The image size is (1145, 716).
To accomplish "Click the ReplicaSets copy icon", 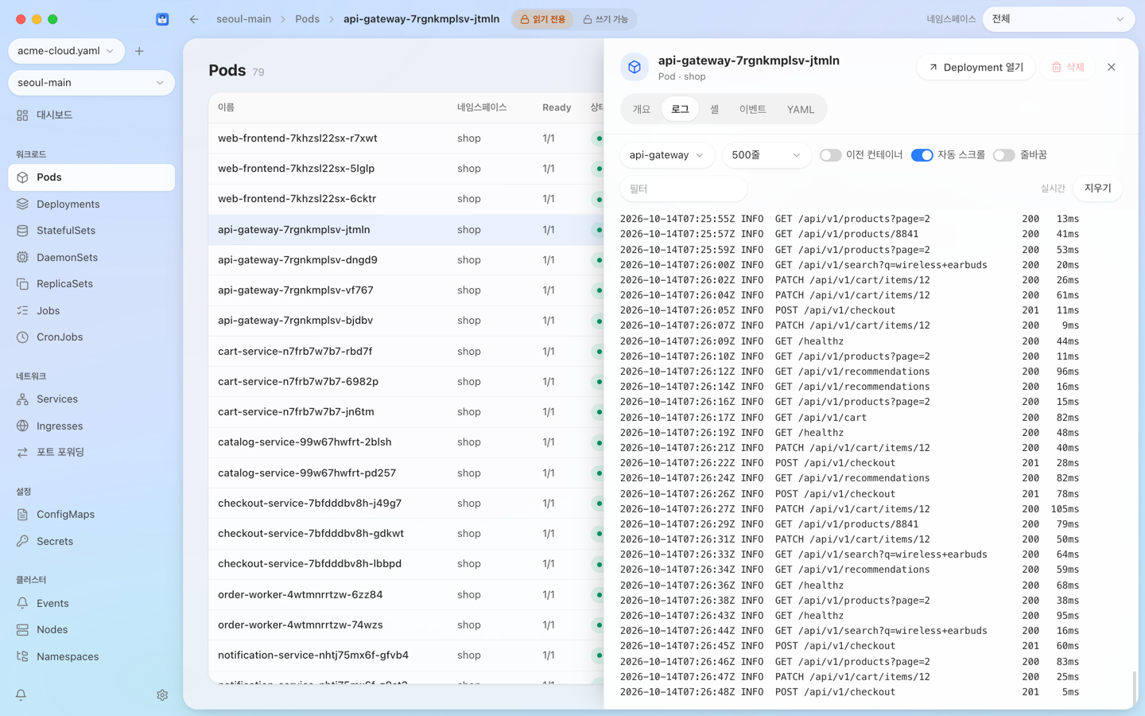I will 22,284.
